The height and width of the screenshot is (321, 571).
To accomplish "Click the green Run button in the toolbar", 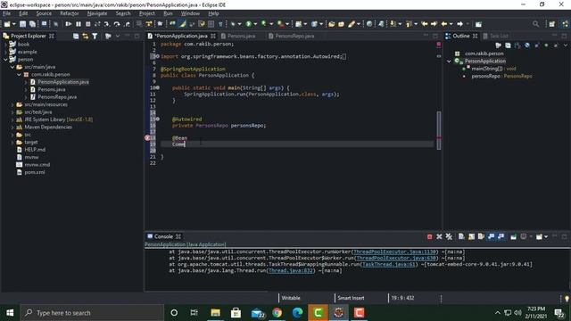I will [249, 24].
